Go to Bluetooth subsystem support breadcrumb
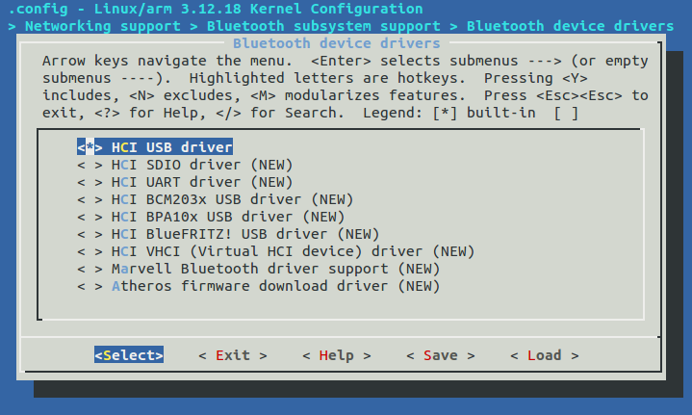The width and height of the screenshot is (692, 415). tap(323, 26)
